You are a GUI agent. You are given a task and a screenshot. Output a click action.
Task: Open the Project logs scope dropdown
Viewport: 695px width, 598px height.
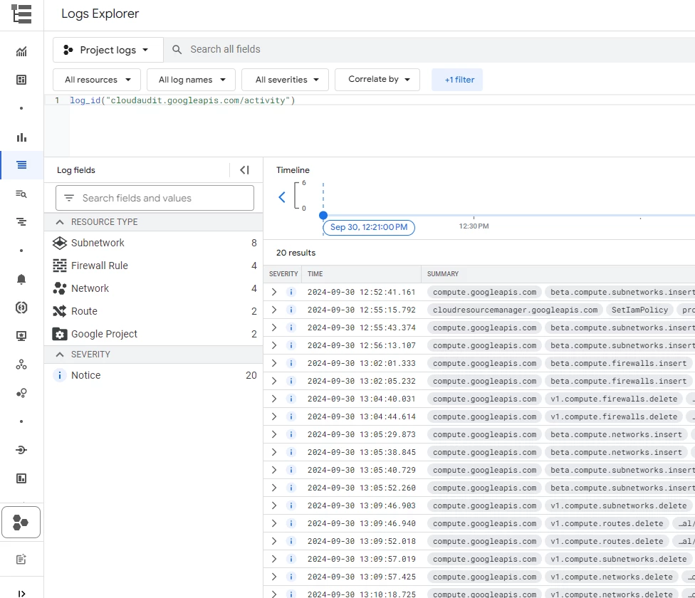tap(108, 50)
